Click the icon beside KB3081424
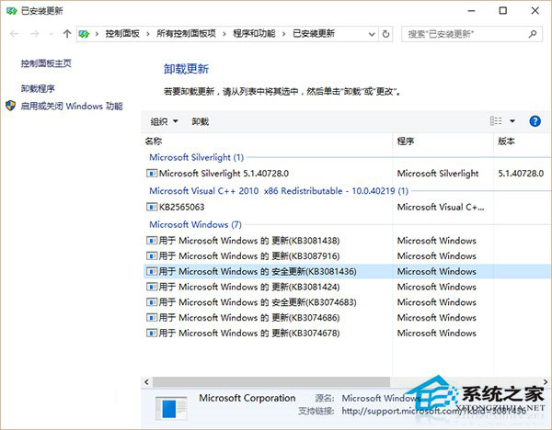 152,287
